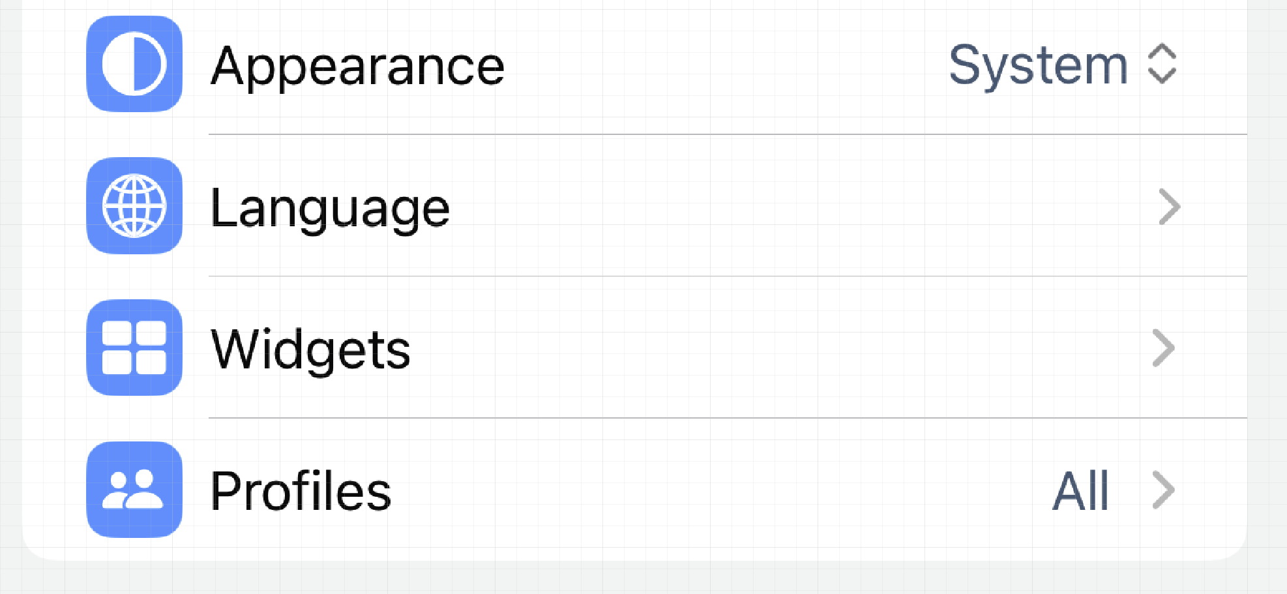
Task: Select the Appearance setting label
Action: [x=358, y=66]
